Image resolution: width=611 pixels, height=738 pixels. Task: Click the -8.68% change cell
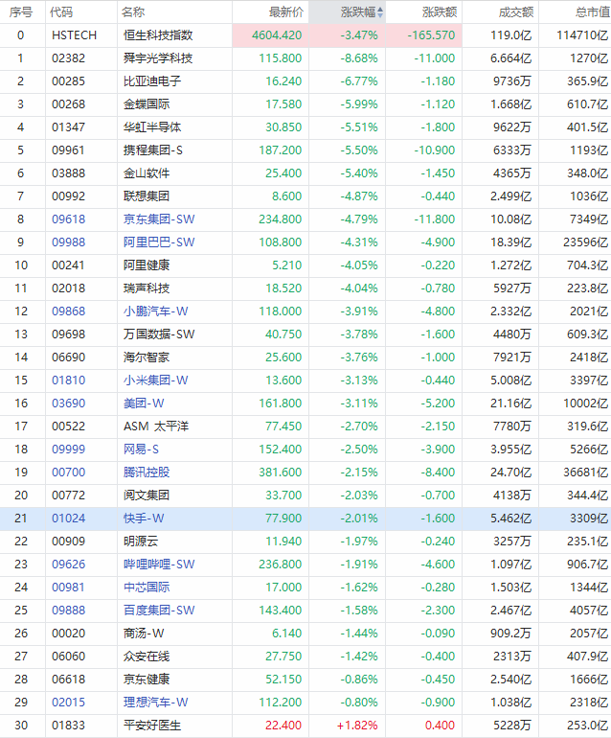coord(347,58)
